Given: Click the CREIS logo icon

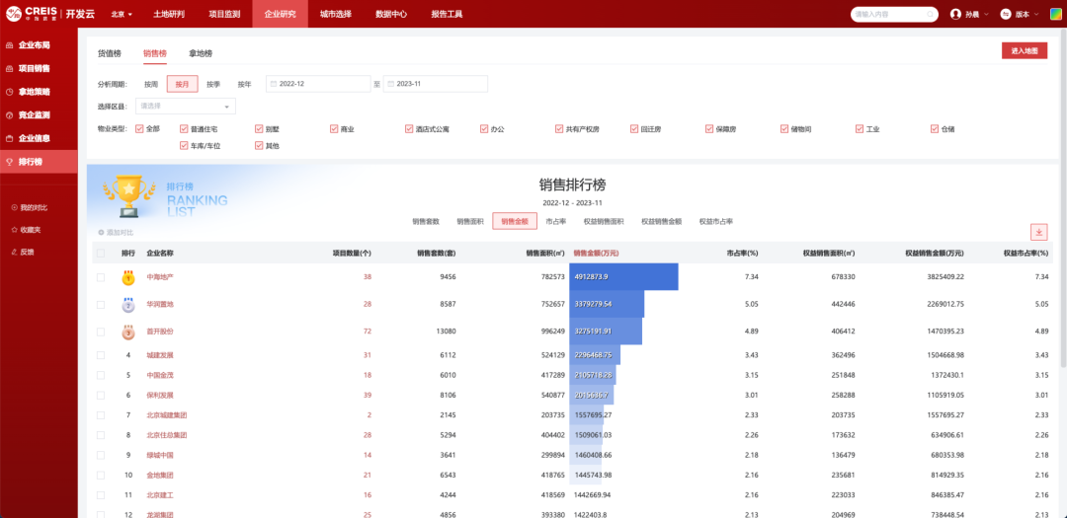Looking at the screenshot, I should click(13, 14).
